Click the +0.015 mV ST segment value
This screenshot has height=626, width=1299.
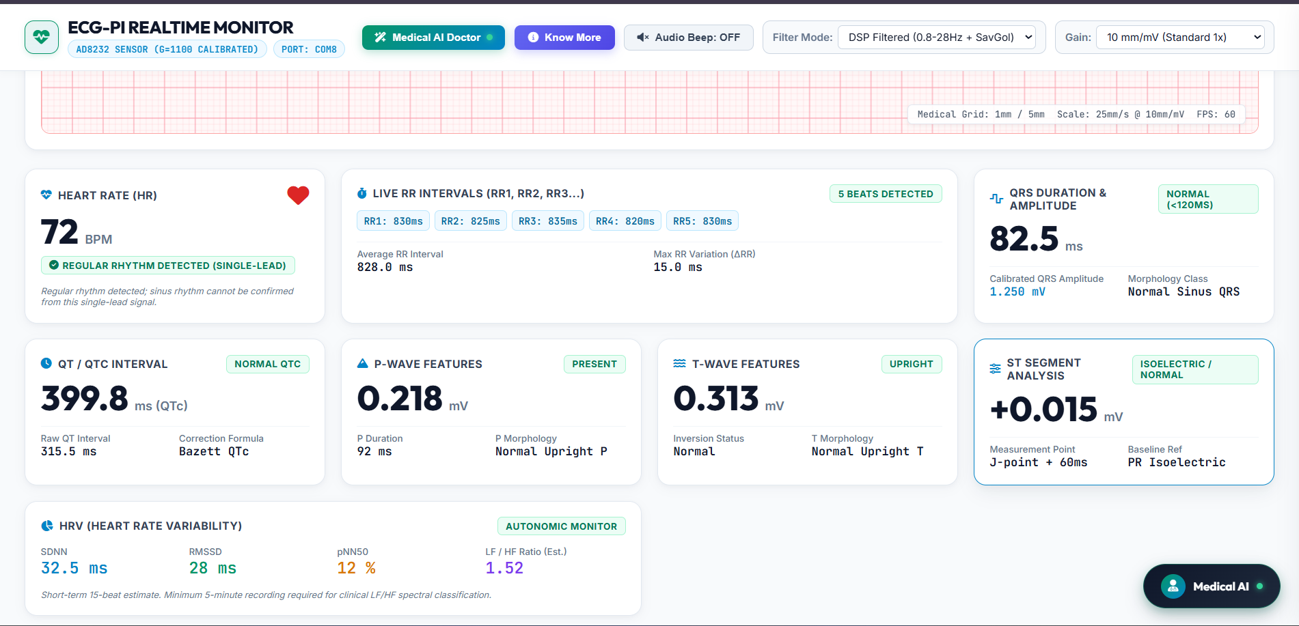1056,410
